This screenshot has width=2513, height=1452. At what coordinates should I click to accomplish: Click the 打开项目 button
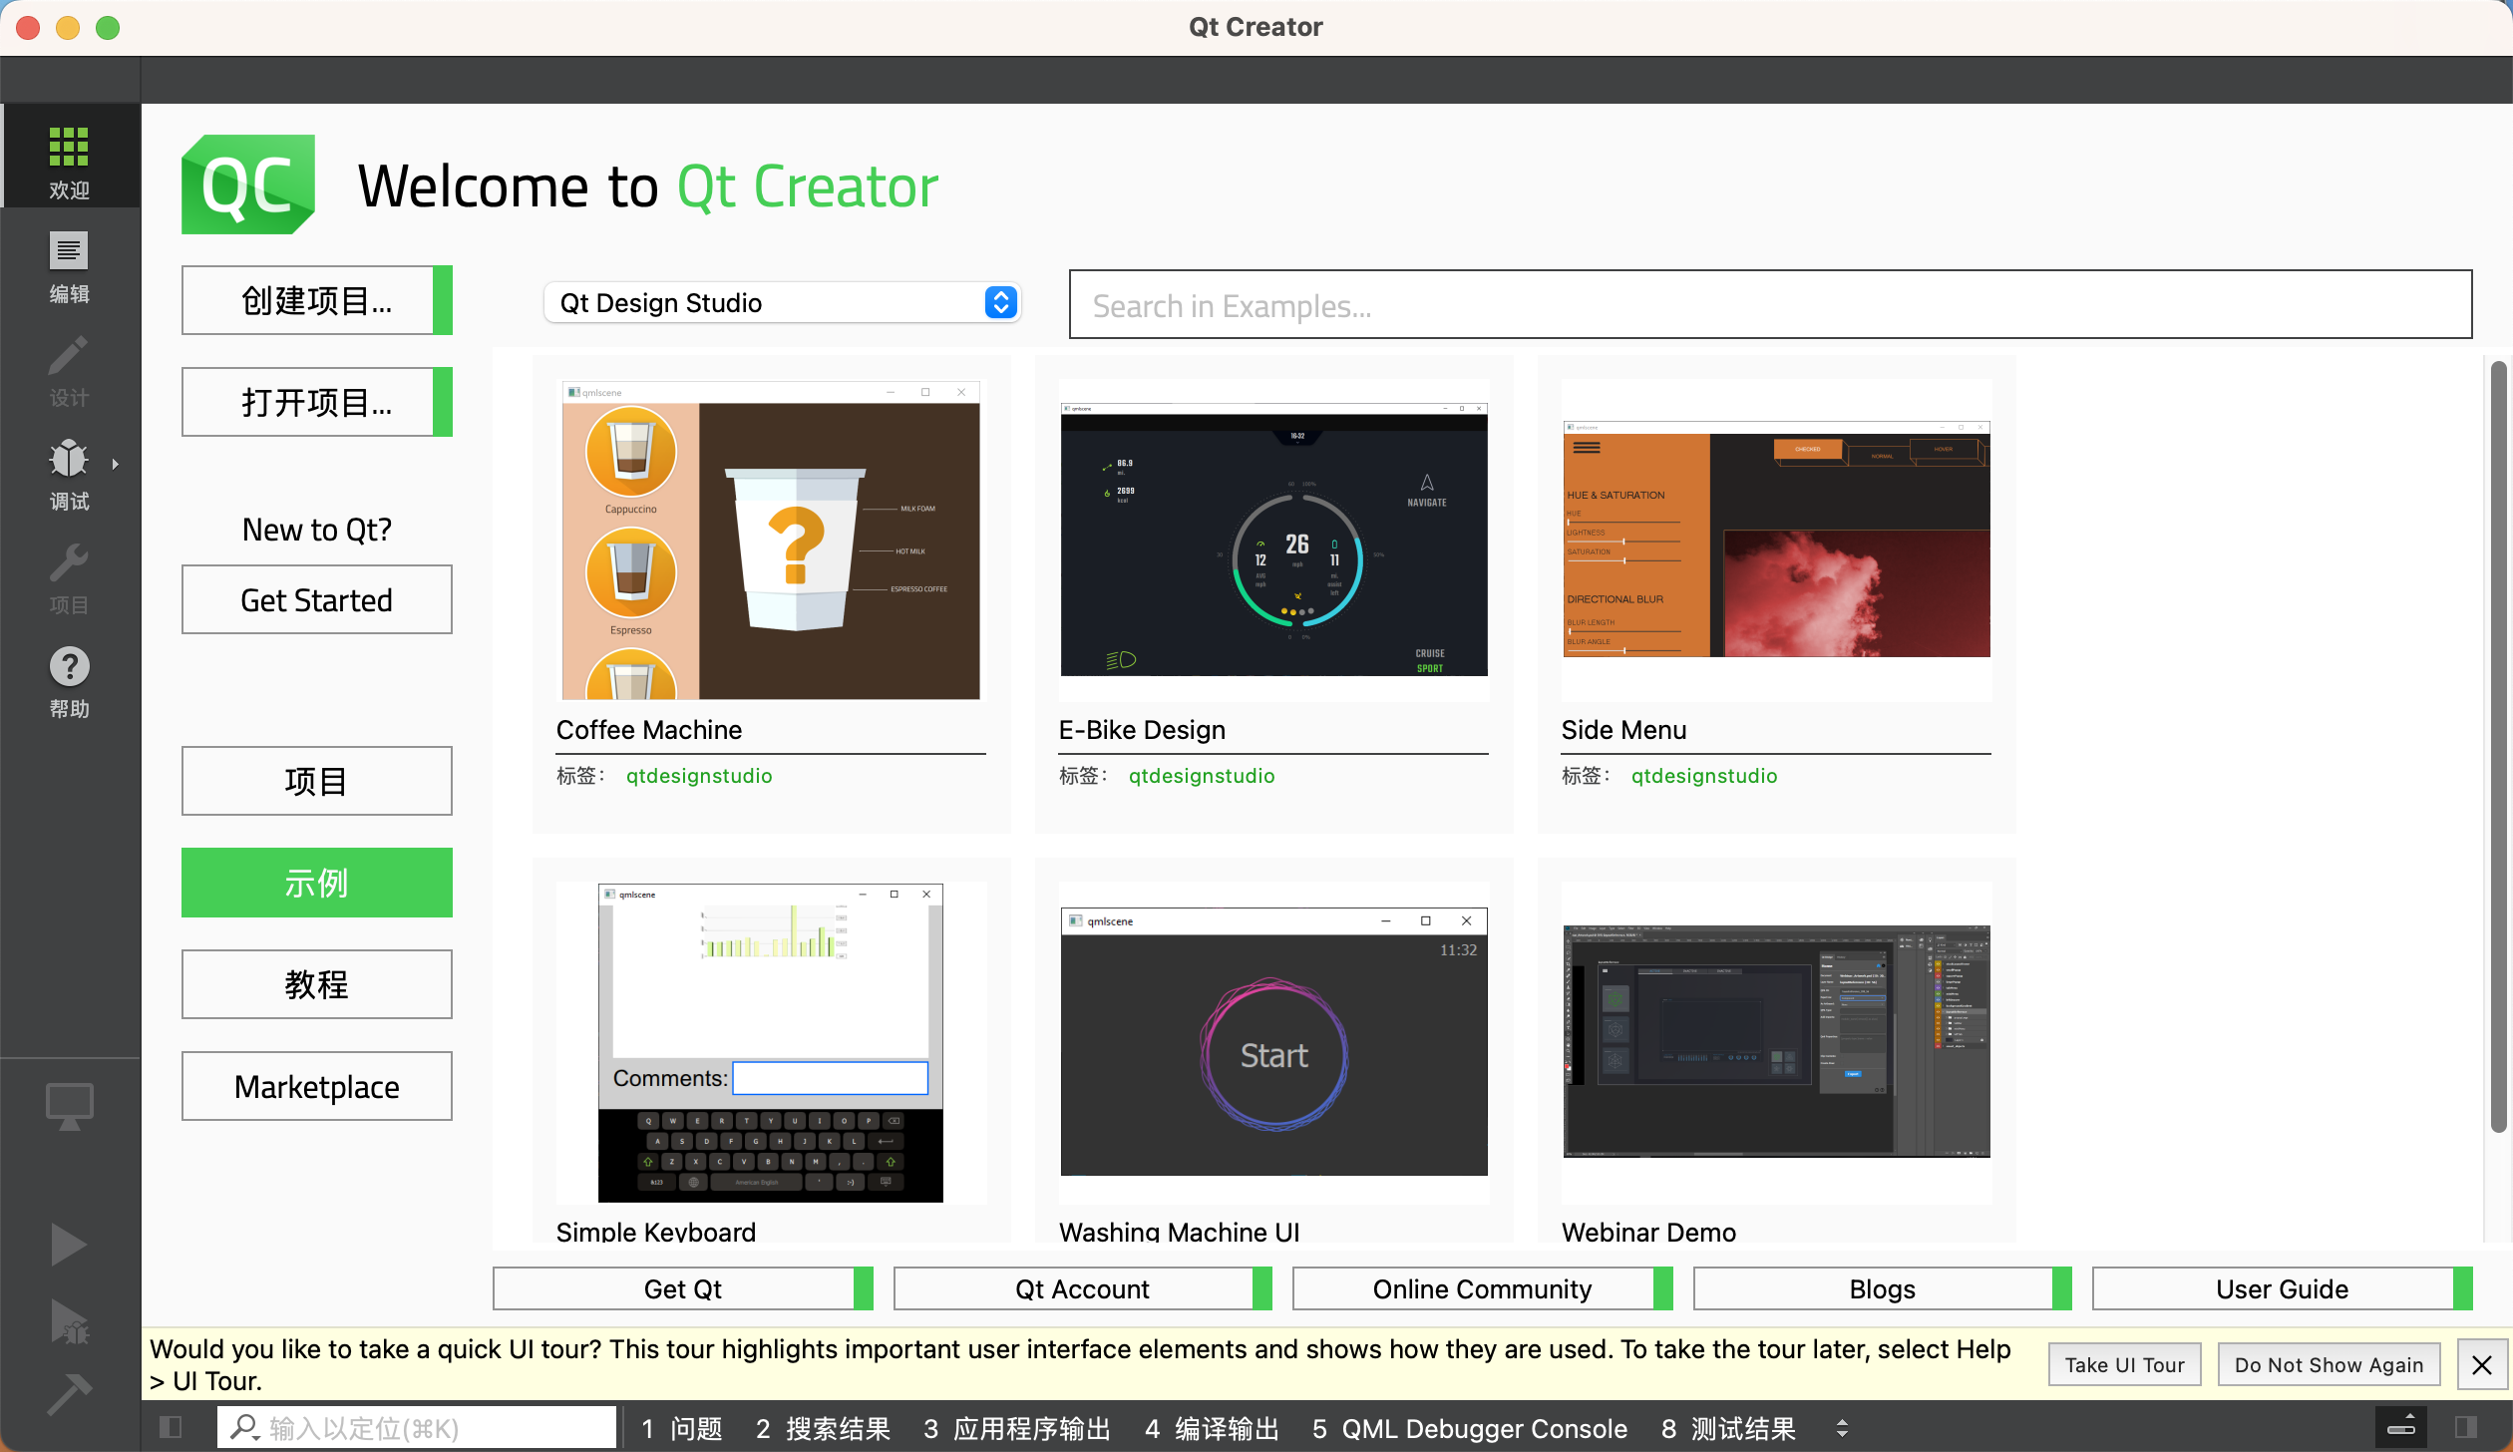(x=317, y=402)
